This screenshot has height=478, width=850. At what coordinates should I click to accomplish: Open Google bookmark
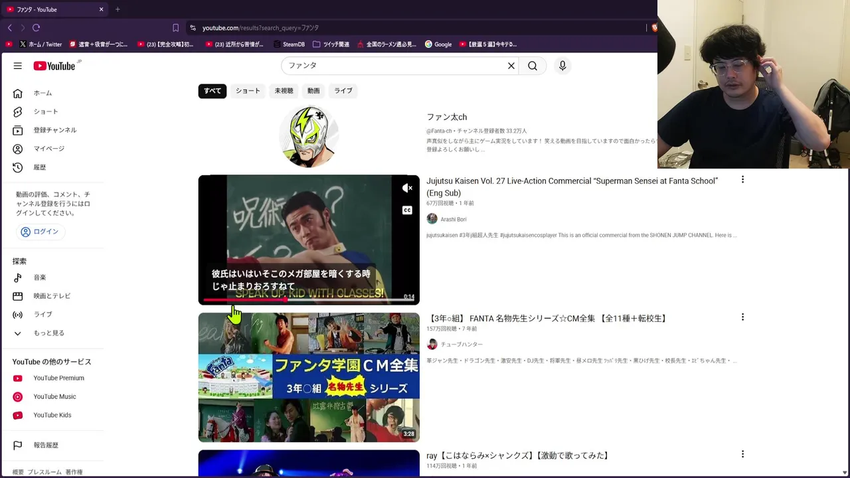tap(438, 44)
